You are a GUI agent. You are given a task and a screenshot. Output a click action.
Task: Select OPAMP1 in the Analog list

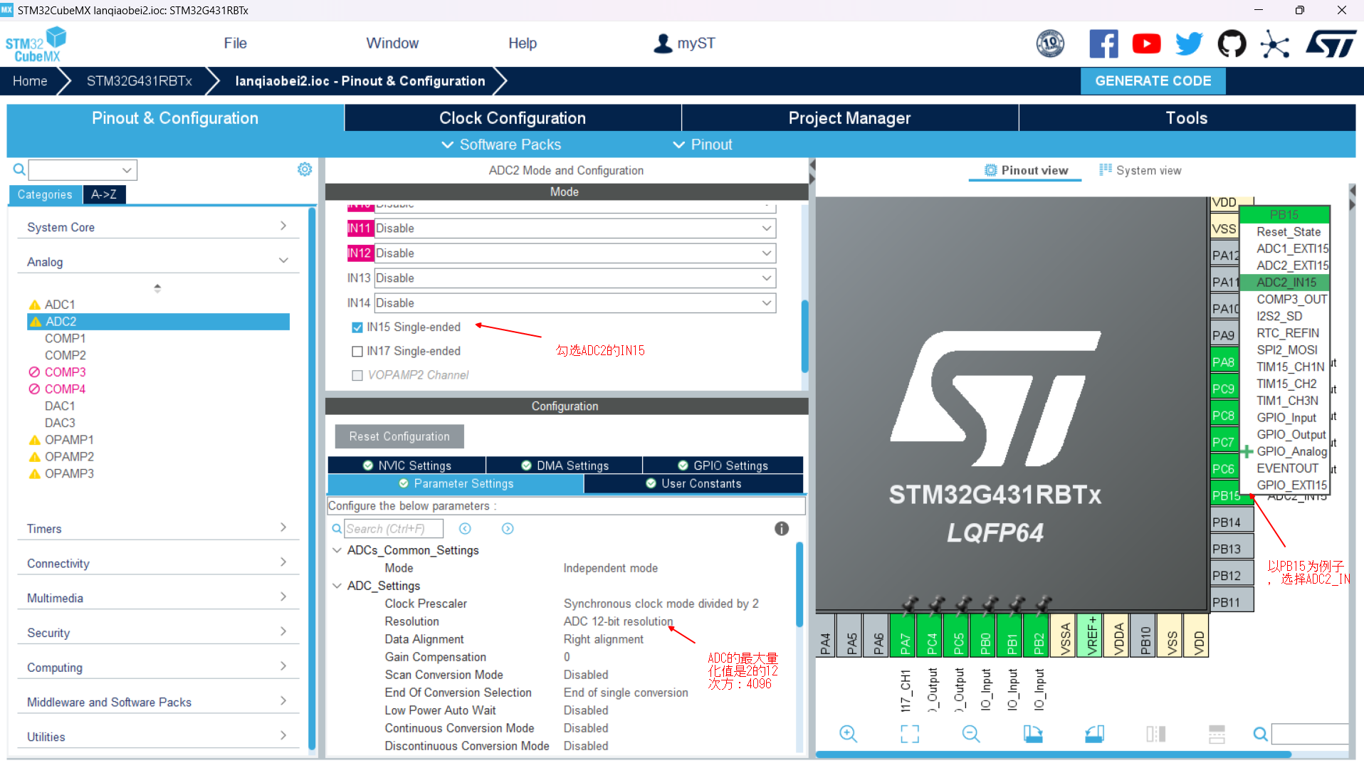[69, 440]
